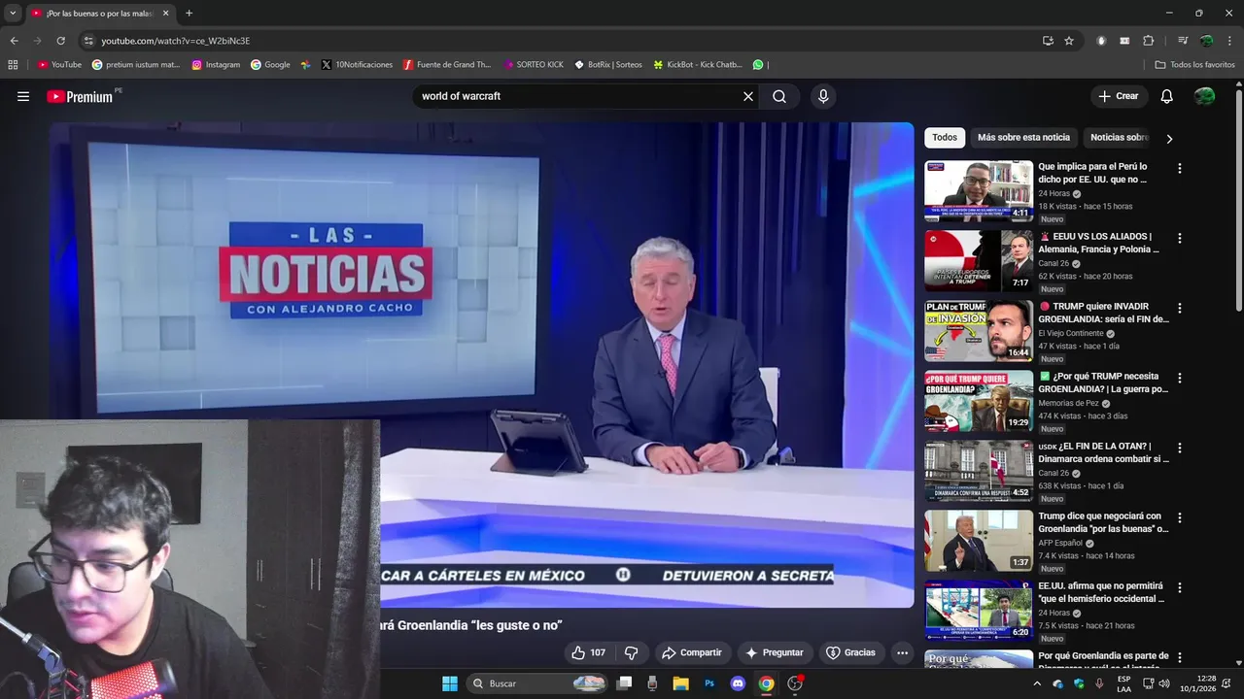Switch to the YouTube video browser tab

100,14
